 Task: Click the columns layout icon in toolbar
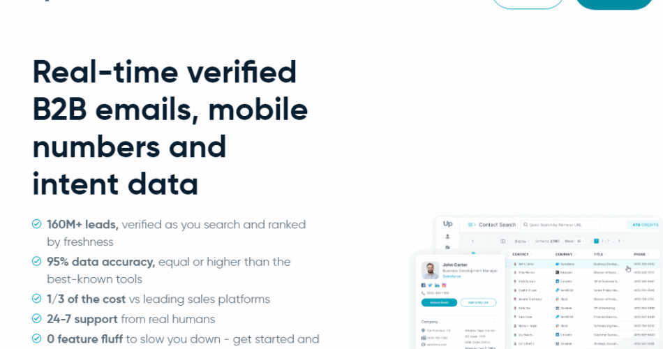502,241
